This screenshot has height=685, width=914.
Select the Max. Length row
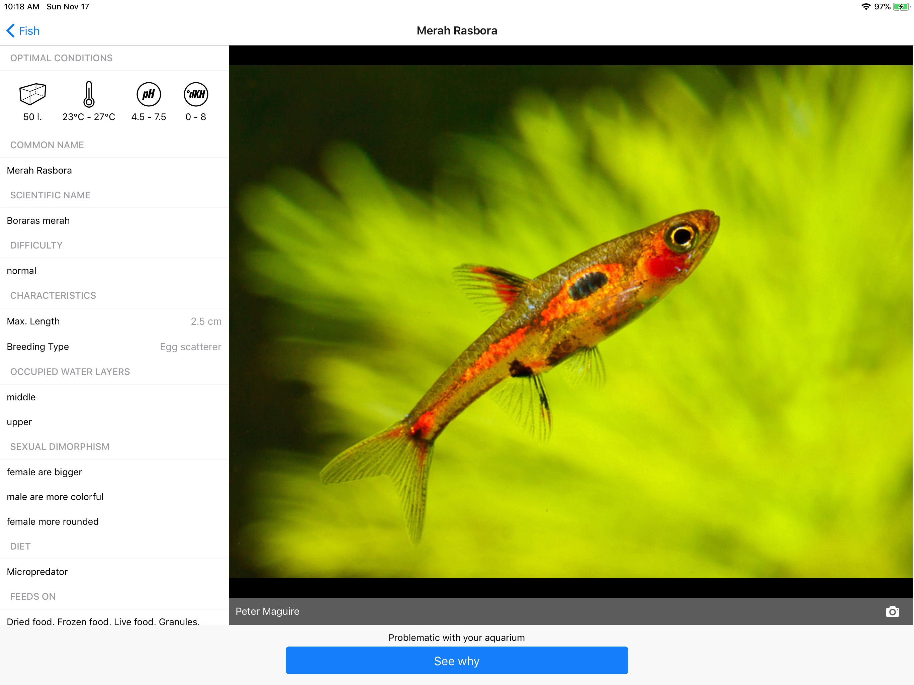[114, 321]
